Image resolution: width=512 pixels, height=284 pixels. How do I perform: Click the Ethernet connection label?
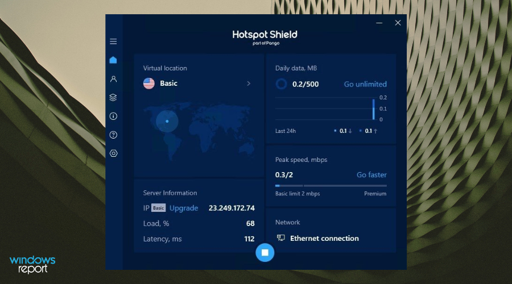pos(325,239)
